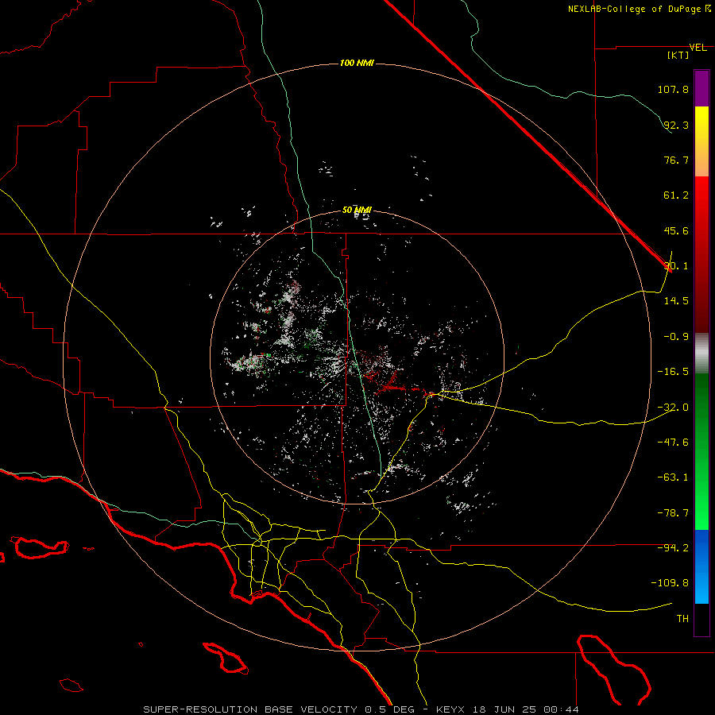Click the green segment of velocity color bar
This screenshot has width=715, height=715.
point(701,451)
